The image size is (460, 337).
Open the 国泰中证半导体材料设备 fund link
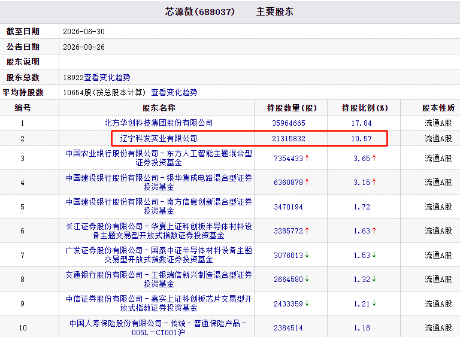coord(158,255)
